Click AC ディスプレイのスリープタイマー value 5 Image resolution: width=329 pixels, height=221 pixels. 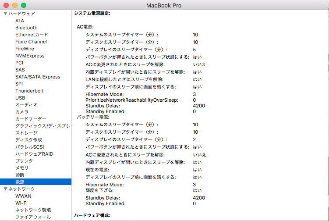195,50
